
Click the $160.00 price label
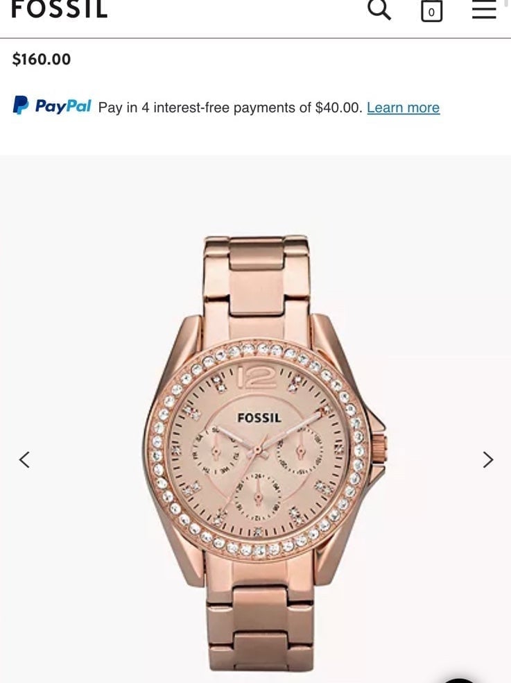click(42, 59)
